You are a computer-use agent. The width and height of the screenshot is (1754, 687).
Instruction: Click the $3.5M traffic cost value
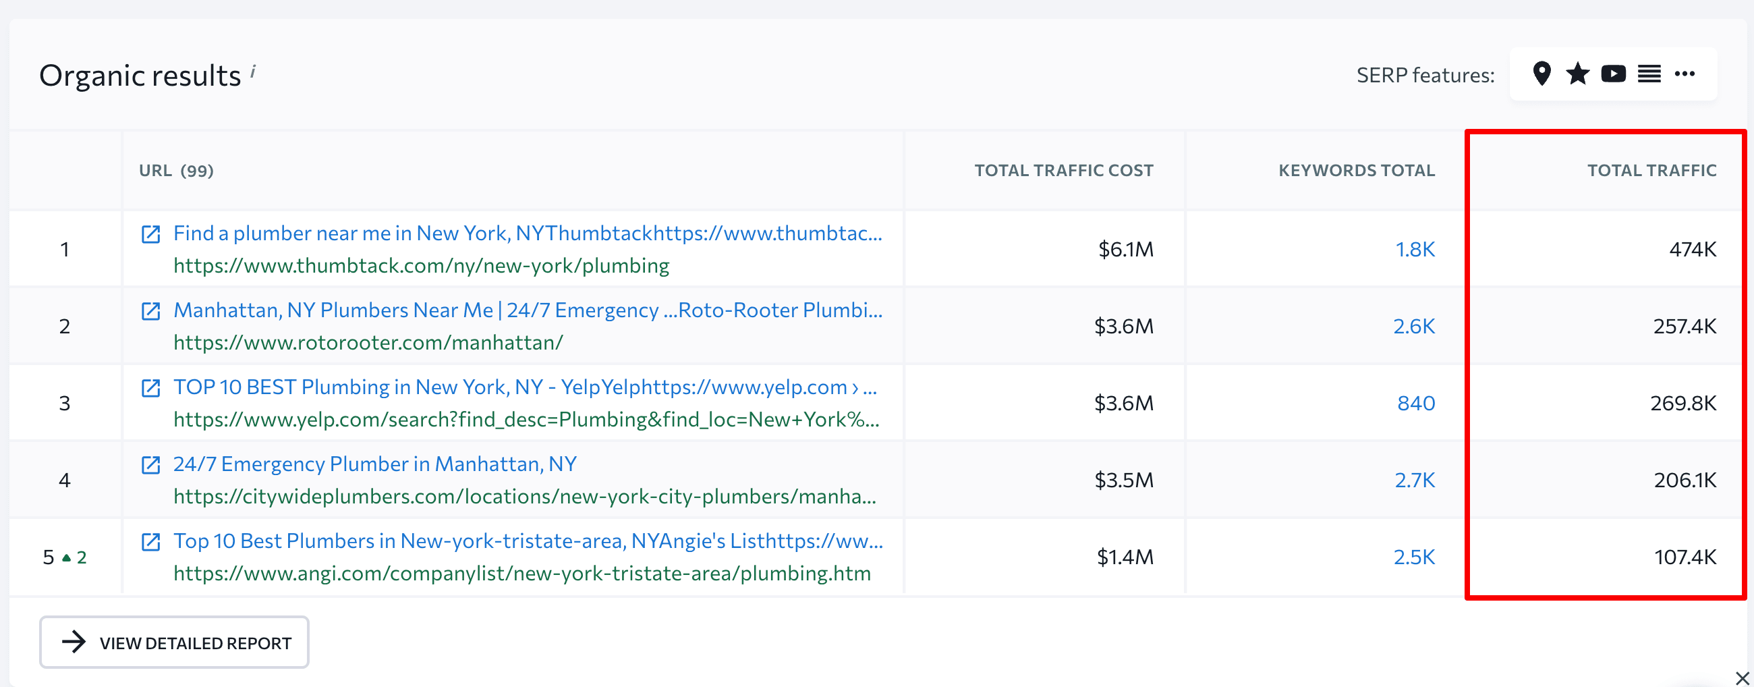point(1123,480)
